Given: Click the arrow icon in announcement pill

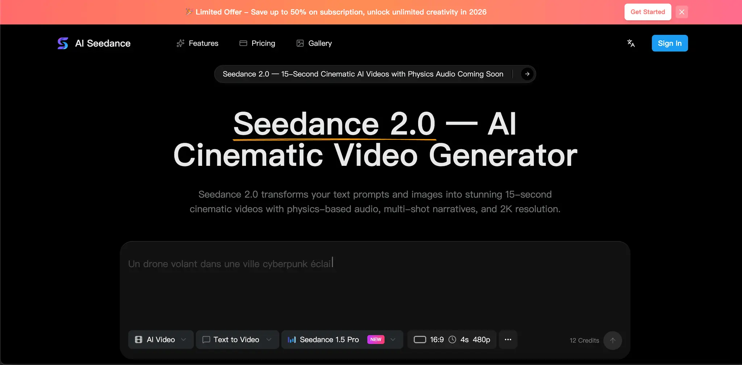Looking at the screenshot, I should tap(527, 74).
